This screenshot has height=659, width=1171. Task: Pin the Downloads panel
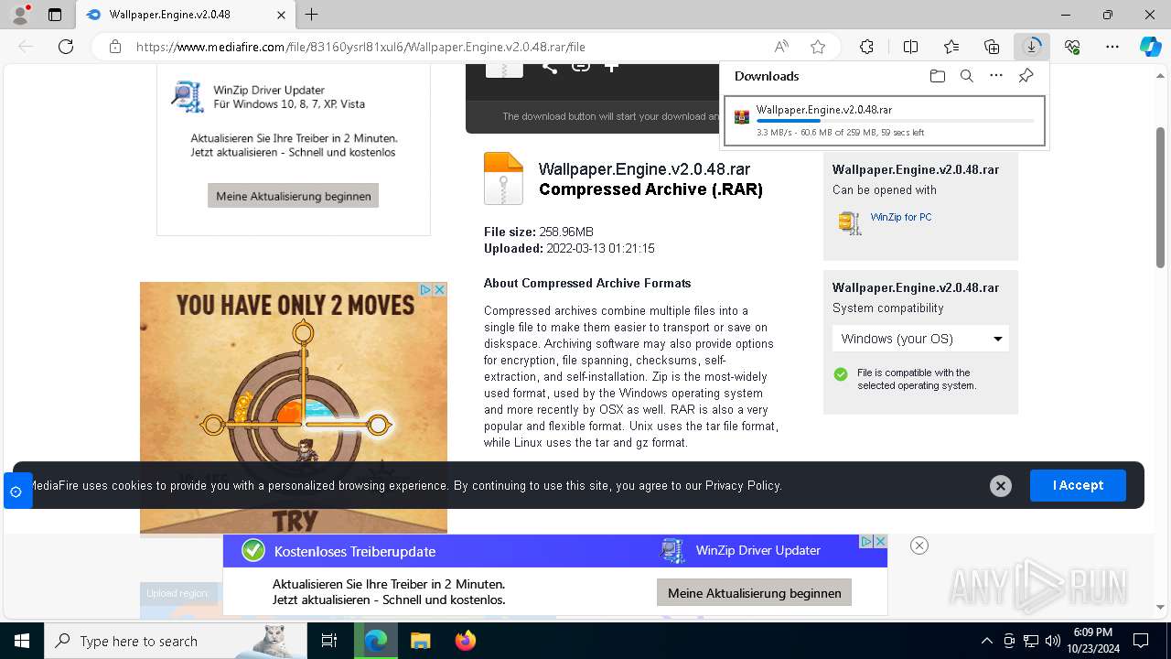[x=1026, y=76]
